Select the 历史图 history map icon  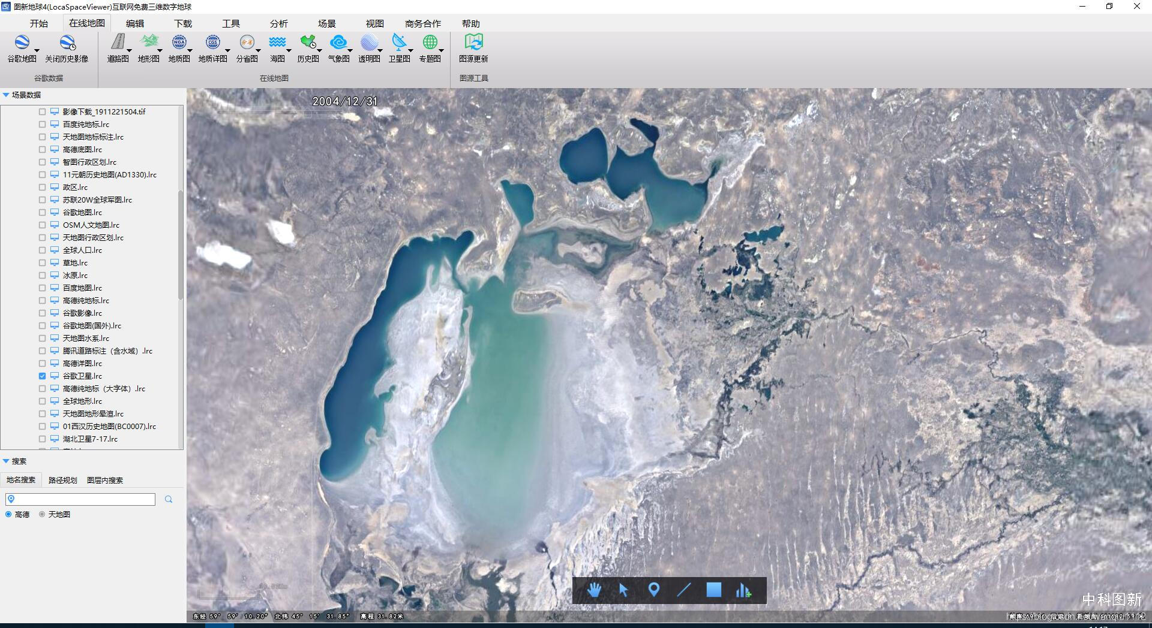coord(308,42)
